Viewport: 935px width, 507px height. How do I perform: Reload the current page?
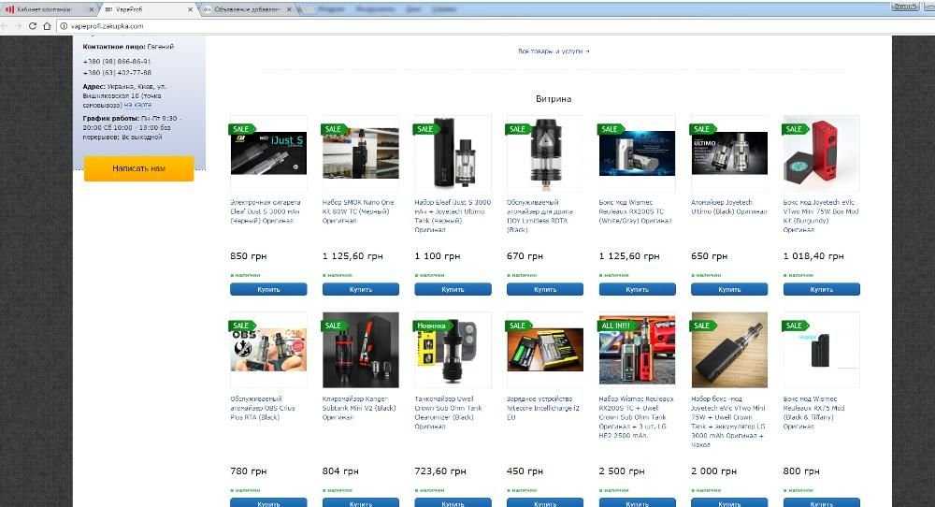(32, 26)
